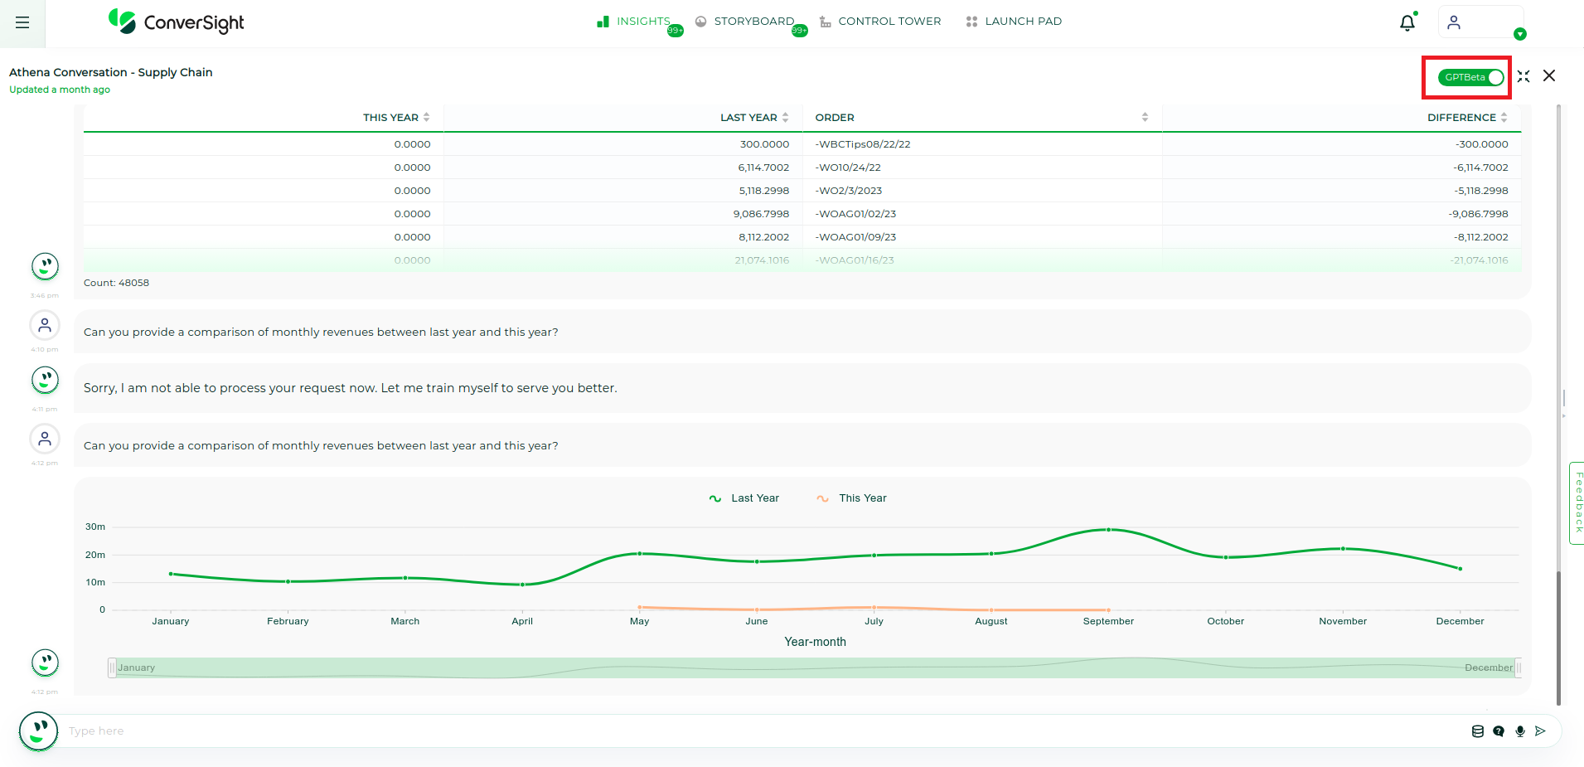Image resolution: width=1584 pixels, height=767 pixels.
Task: Activate the microphone voice input
Action: point(1520,731)
